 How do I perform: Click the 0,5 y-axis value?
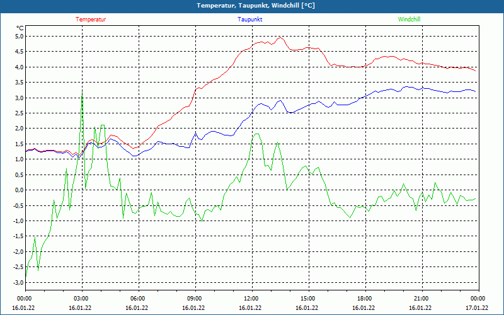pos(20,175)
